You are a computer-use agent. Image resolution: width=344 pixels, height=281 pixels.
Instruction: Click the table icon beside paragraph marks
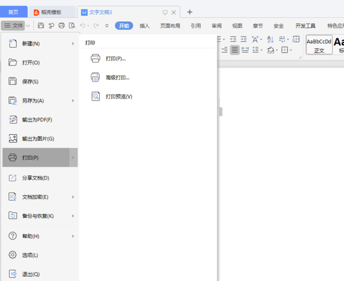click(296, 39)
